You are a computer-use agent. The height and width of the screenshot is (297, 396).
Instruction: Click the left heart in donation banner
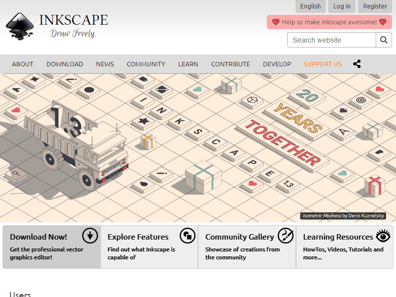click(276, 22)
